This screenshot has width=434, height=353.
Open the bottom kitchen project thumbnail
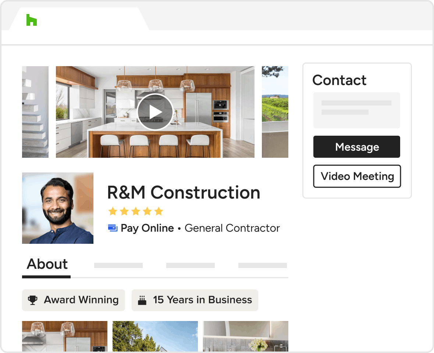(x=65, y=336)
